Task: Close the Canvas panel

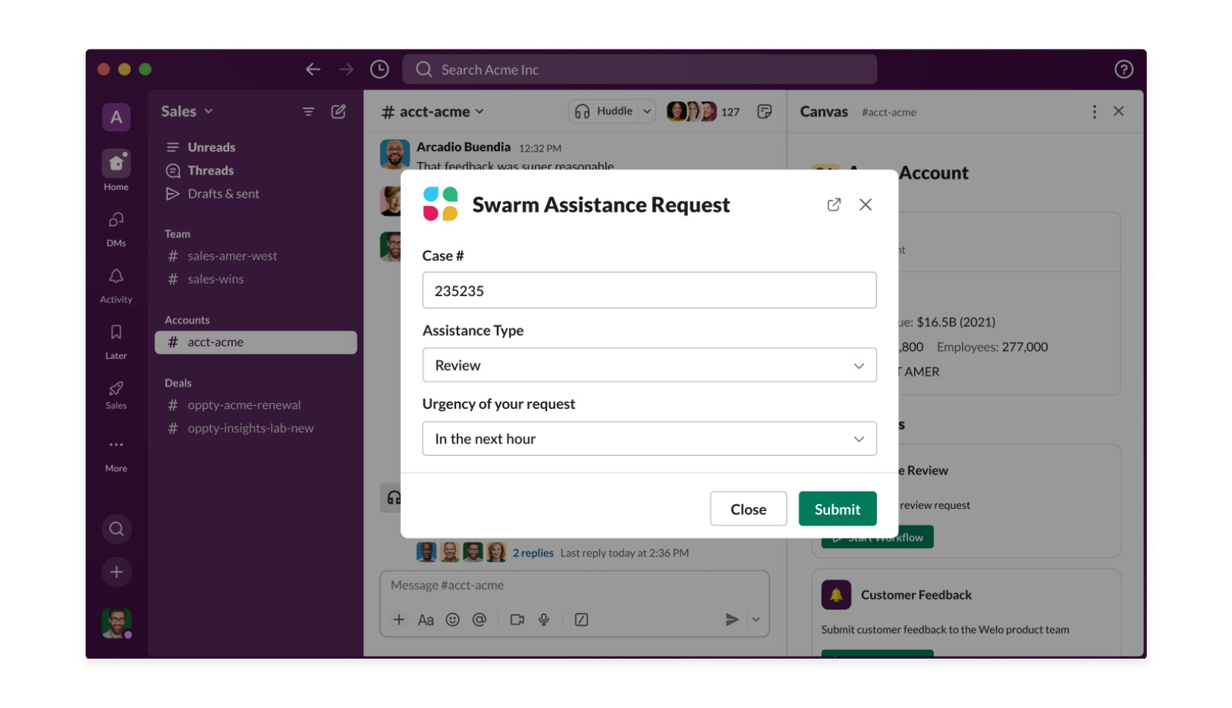Action: 1119,111
